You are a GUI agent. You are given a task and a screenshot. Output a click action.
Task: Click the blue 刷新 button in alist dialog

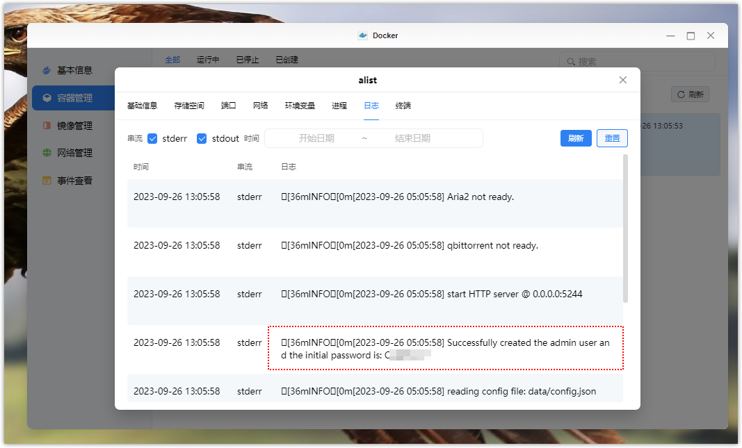click(576, 138)
